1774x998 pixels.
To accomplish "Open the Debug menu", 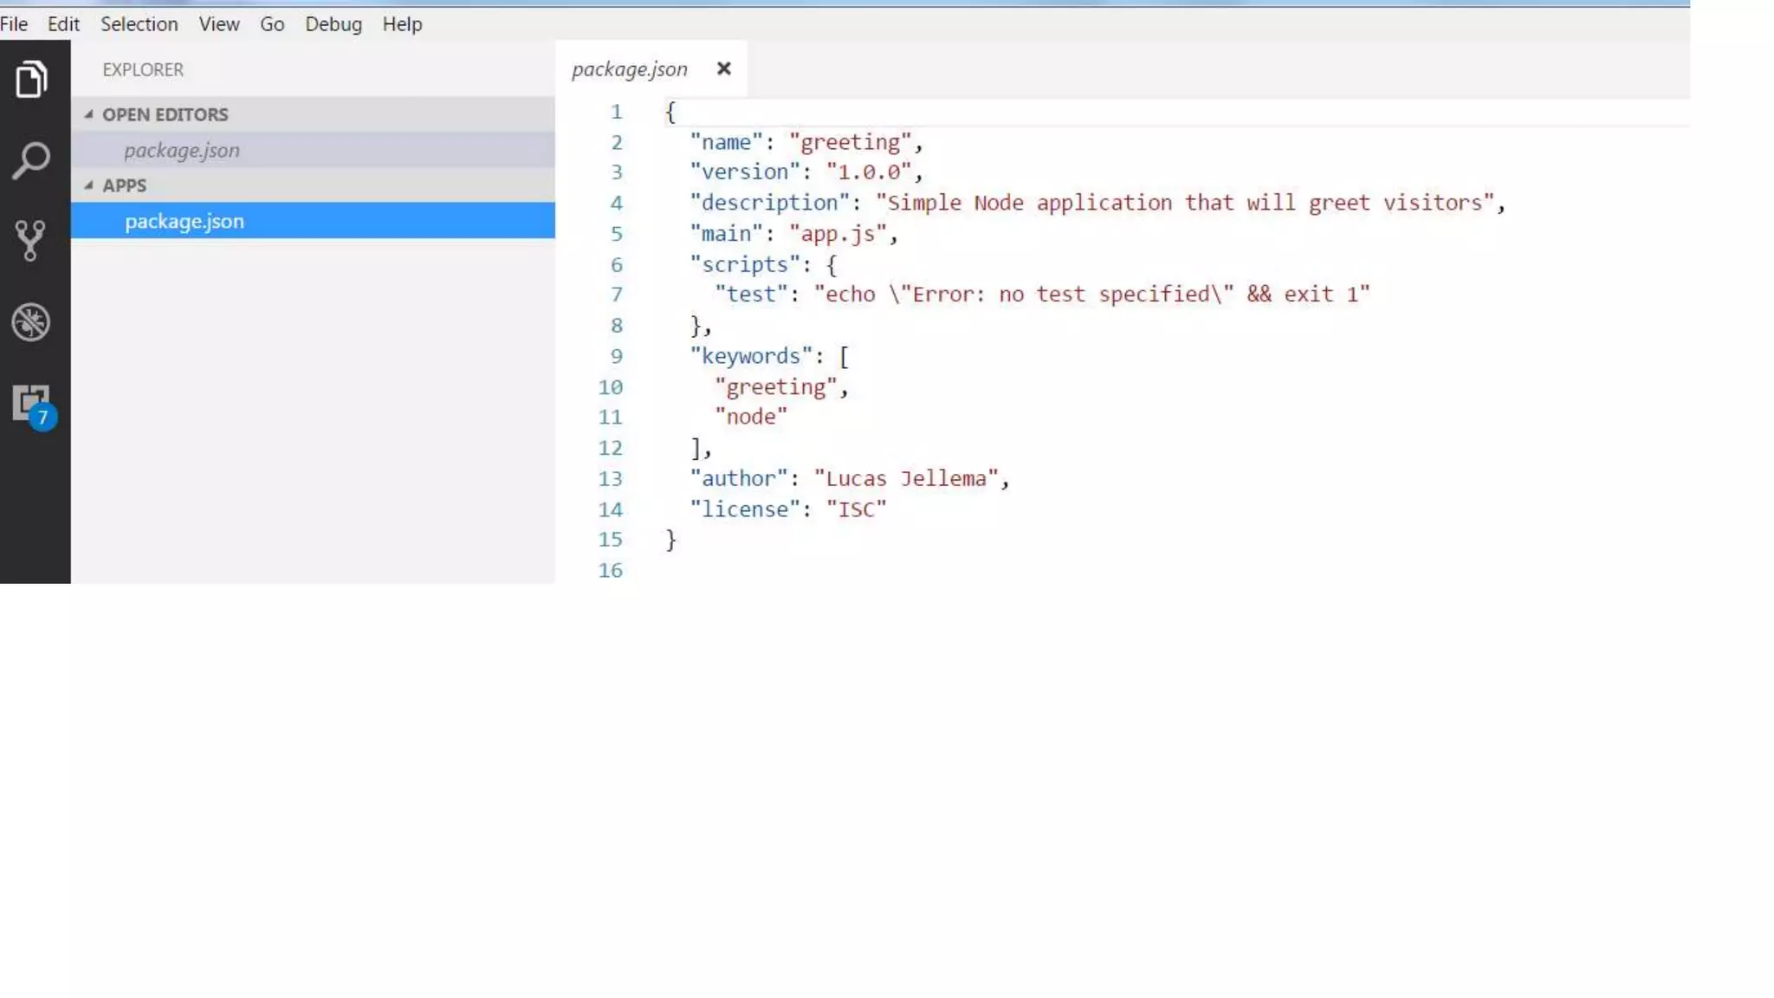I will point(333,24).
